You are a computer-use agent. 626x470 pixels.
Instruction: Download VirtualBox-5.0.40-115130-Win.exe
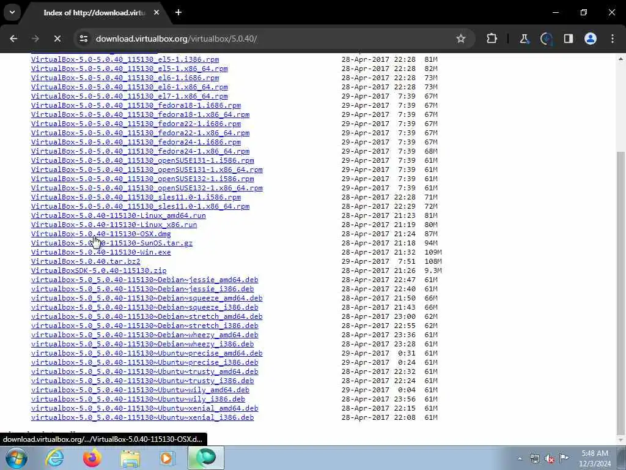tap(101, 252)
